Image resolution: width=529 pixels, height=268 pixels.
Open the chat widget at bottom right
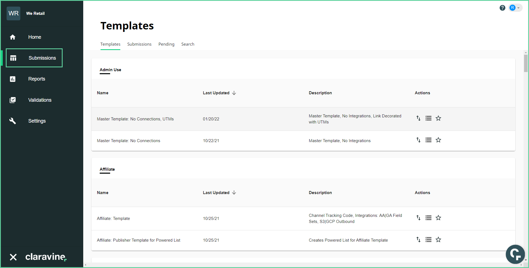point(515,254)
